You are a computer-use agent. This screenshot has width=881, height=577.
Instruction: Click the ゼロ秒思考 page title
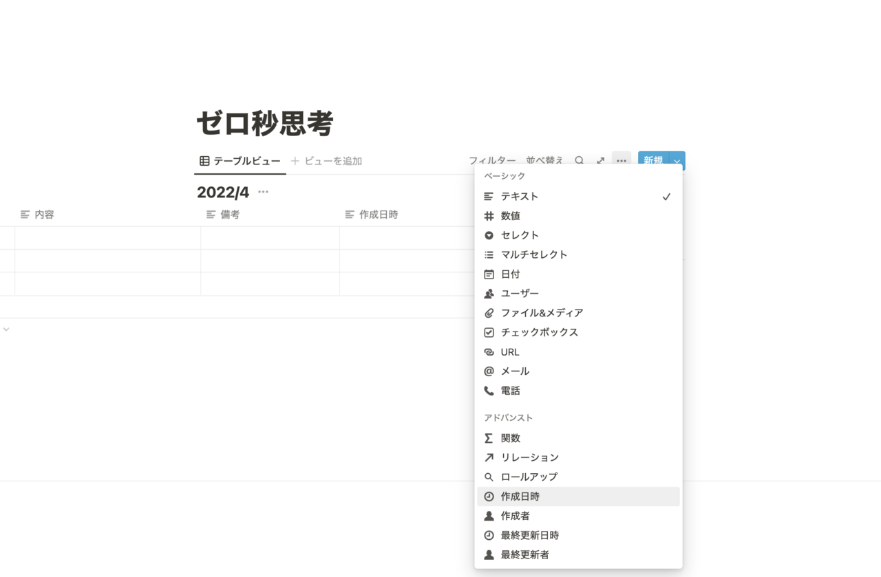(265, 124)
